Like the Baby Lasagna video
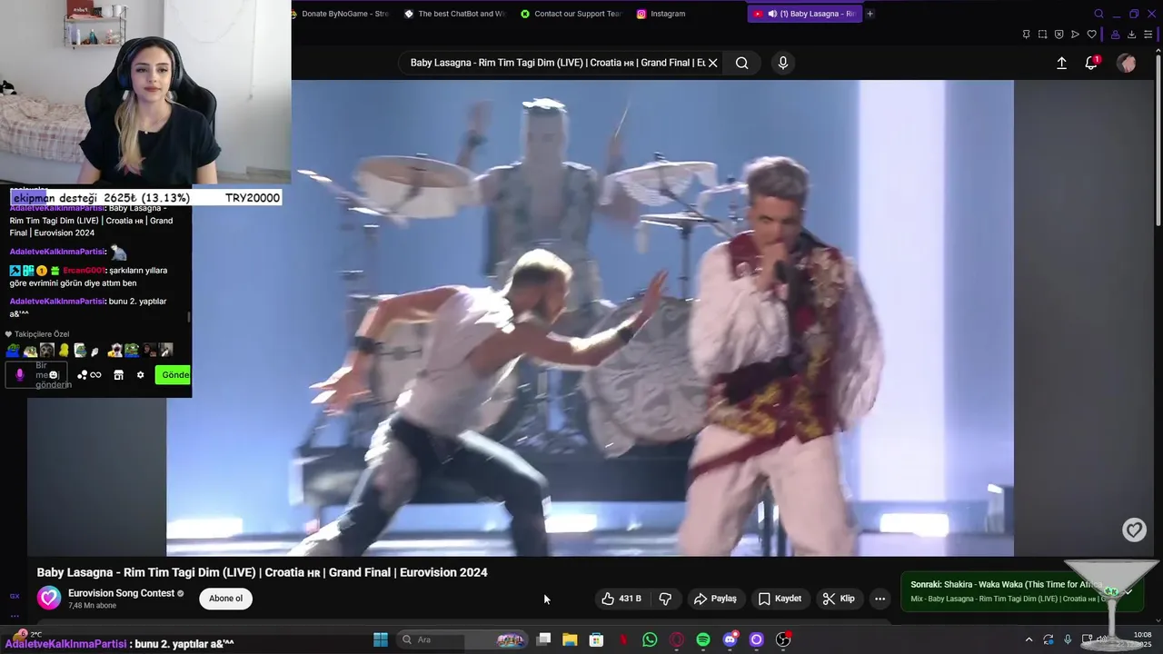Image resolution: width=1163 pixels, height=654 pixels. 621,599
